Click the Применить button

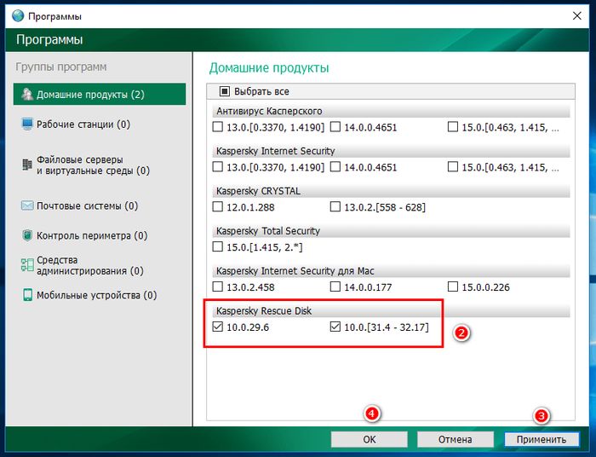(542, 439)
